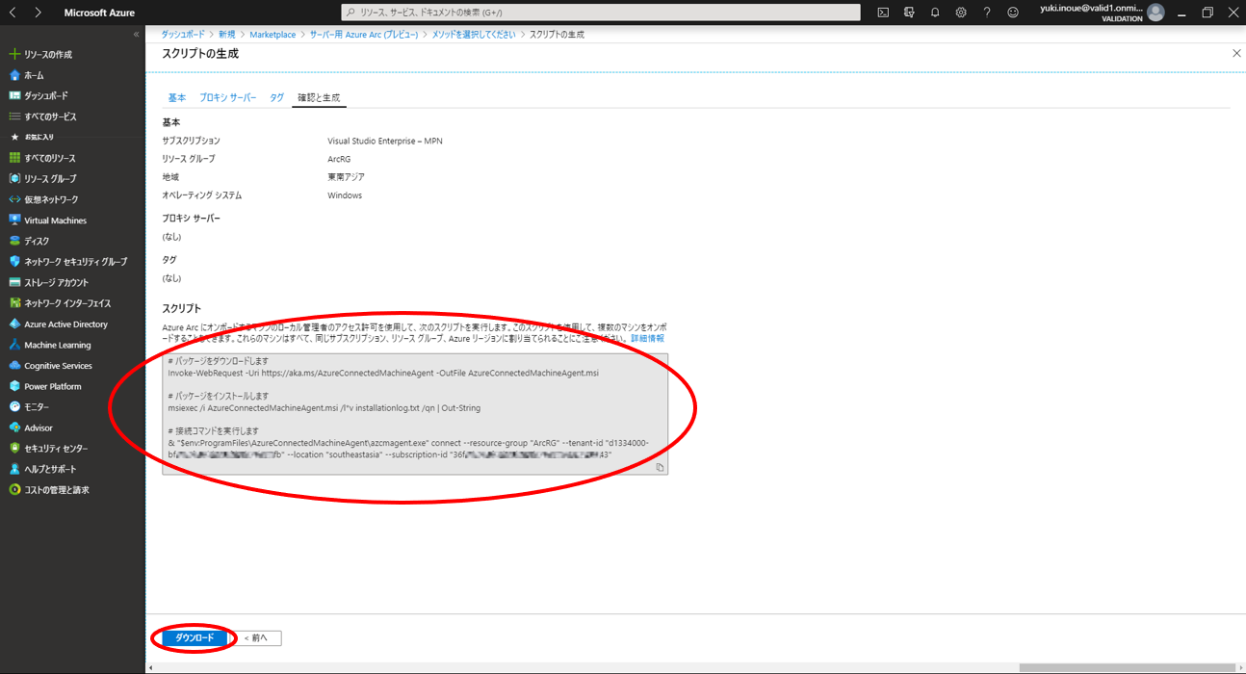
Task: Open Power Platform in the sidebar
Action: point(53,386)
